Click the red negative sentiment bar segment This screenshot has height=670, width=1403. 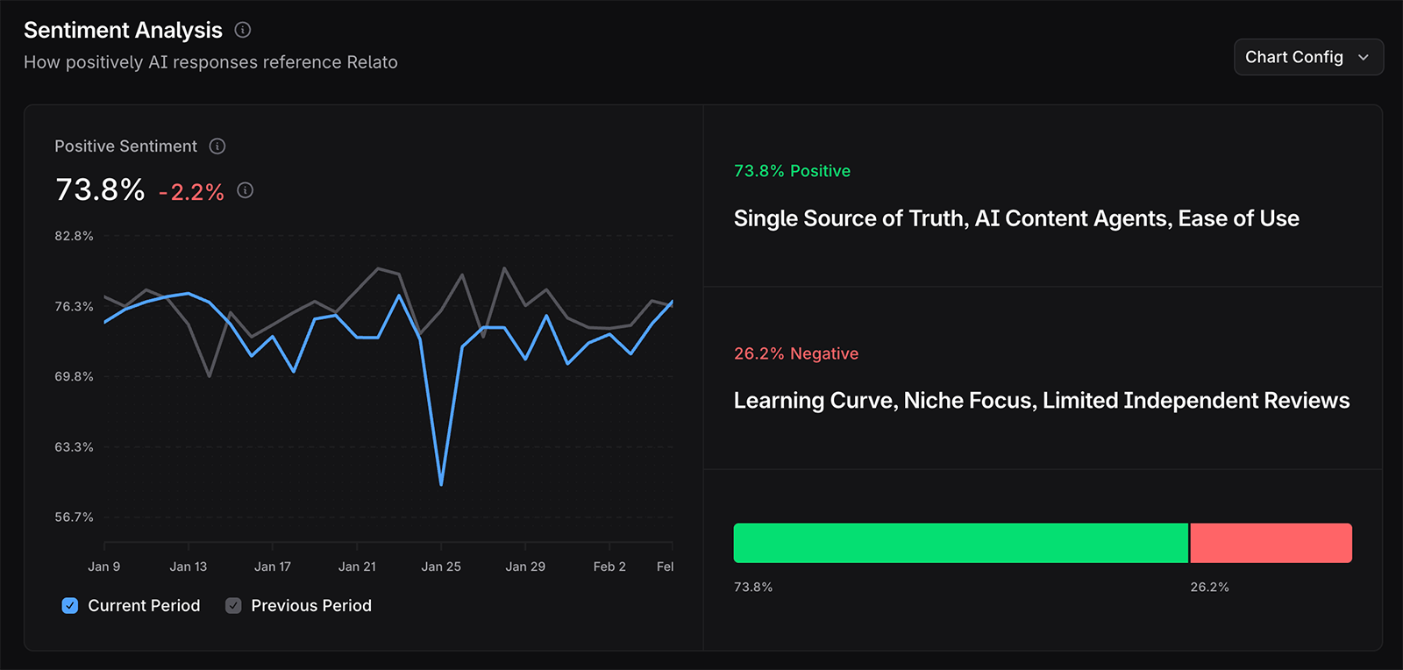click(x=1270, y=543)
